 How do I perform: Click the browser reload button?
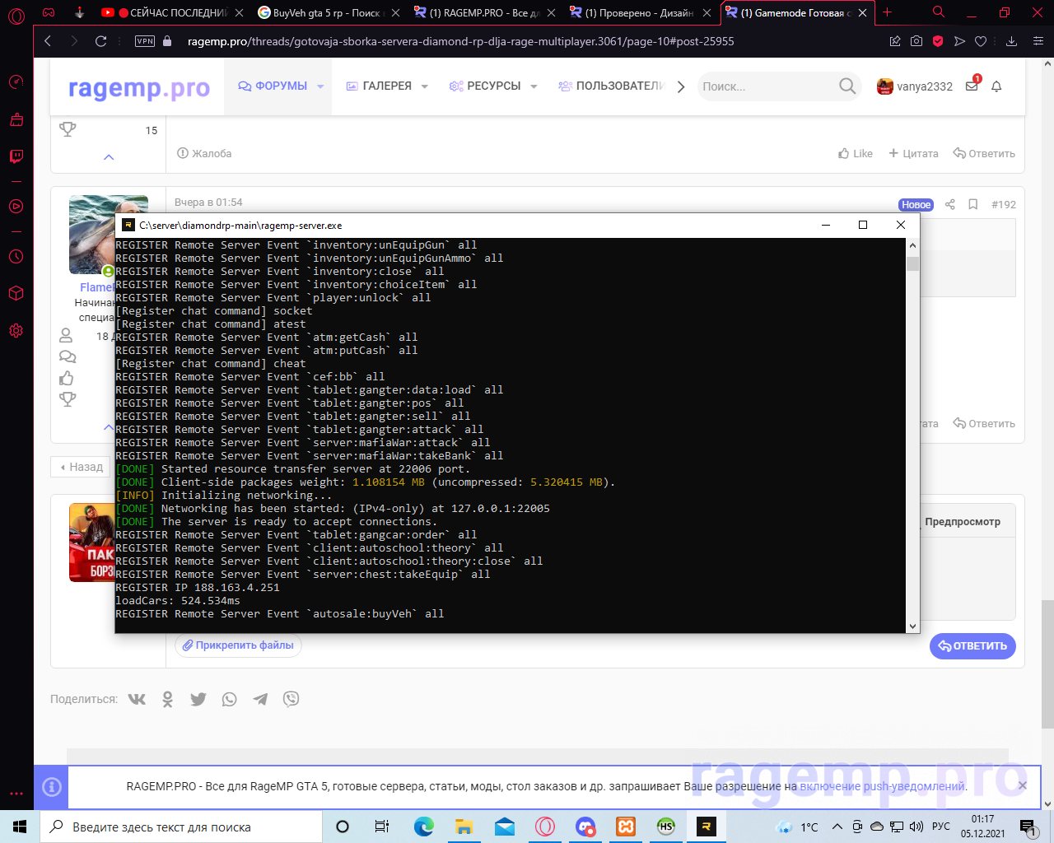click(x=101, y=41)
